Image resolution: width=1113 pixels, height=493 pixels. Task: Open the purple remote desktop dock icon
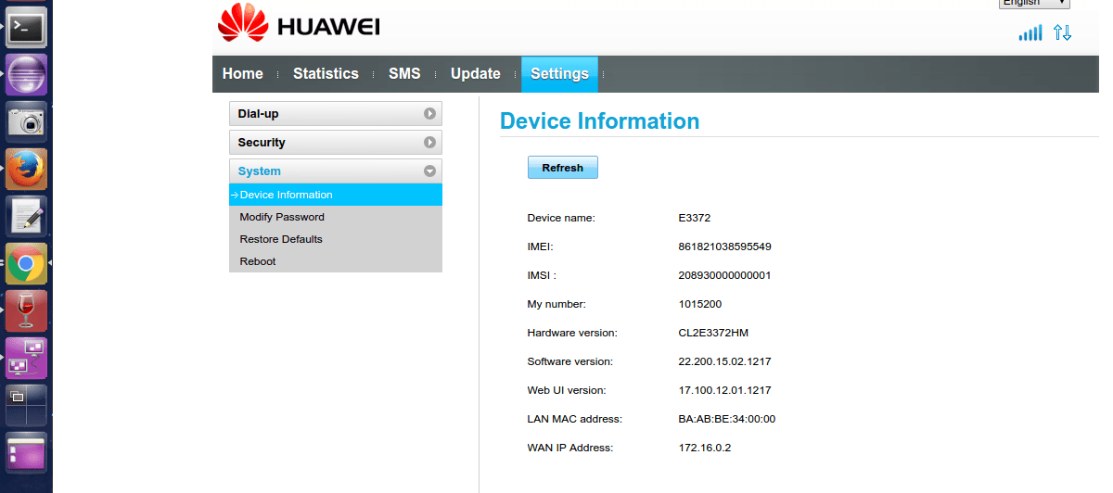pos(26,359)
